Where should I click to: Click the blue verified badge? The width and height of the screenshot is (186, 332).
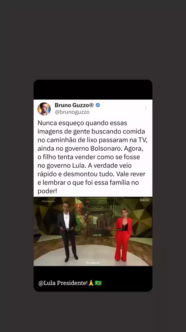pos(98,105)
